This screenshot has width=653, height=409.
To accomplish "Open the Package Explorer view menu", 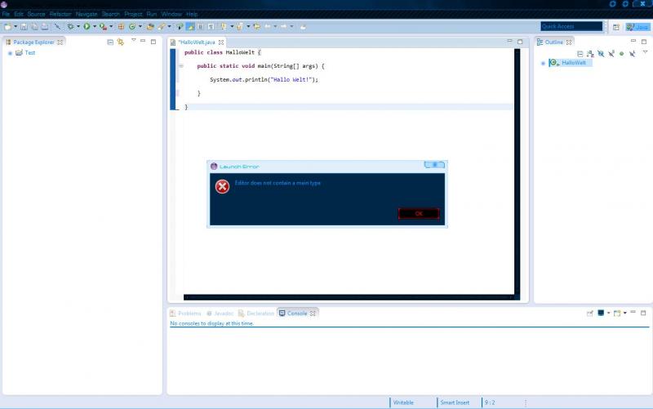I will 133,41.
